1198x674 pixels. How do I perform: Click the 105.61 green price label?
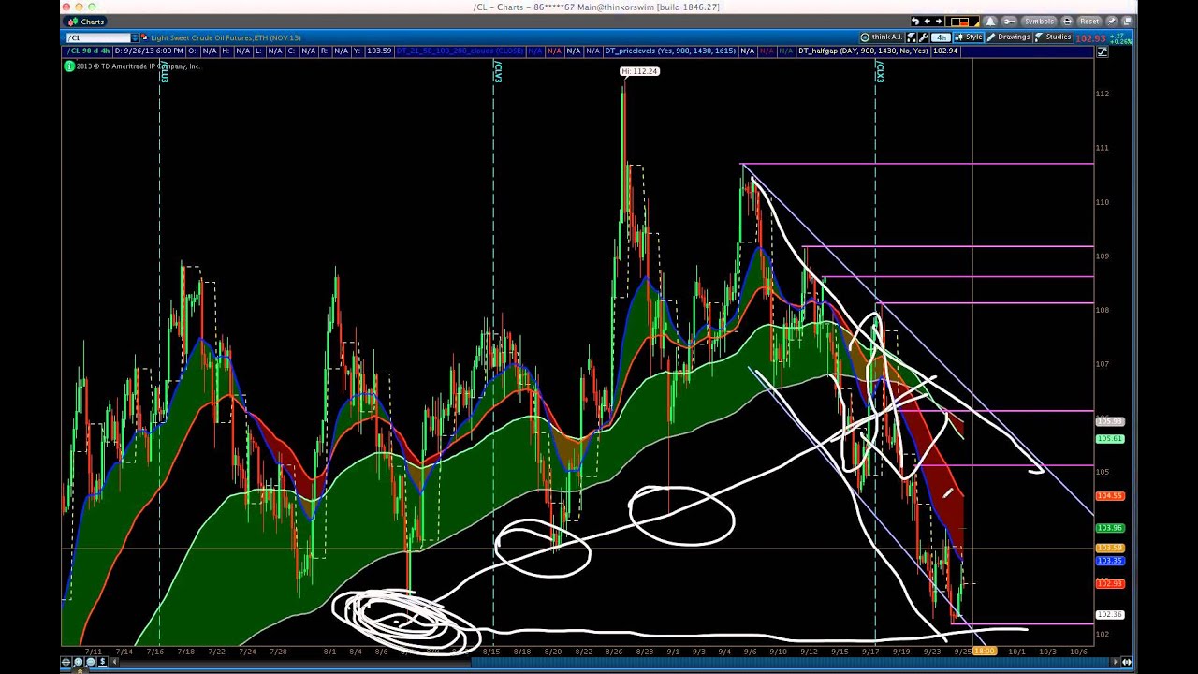click(1110, 439)
